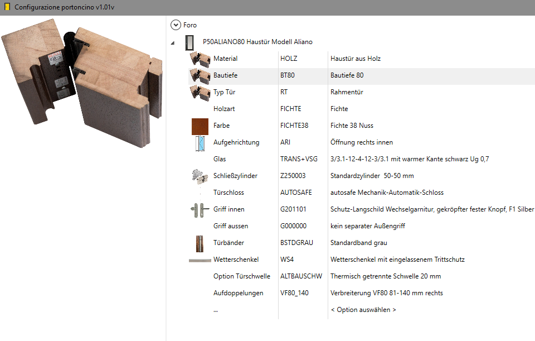Click the Schließzylinder lock cylinder icon
This screenshot has width=535, height=341.
click(200, 176)
